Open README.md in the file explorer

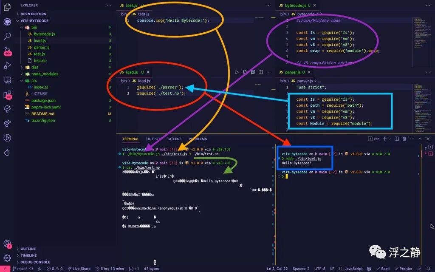coord(43,114)
